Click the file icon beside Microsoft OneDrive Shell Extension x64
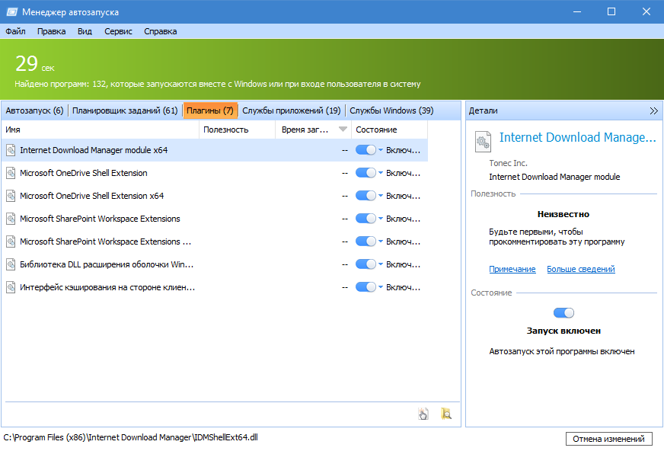 11,196
